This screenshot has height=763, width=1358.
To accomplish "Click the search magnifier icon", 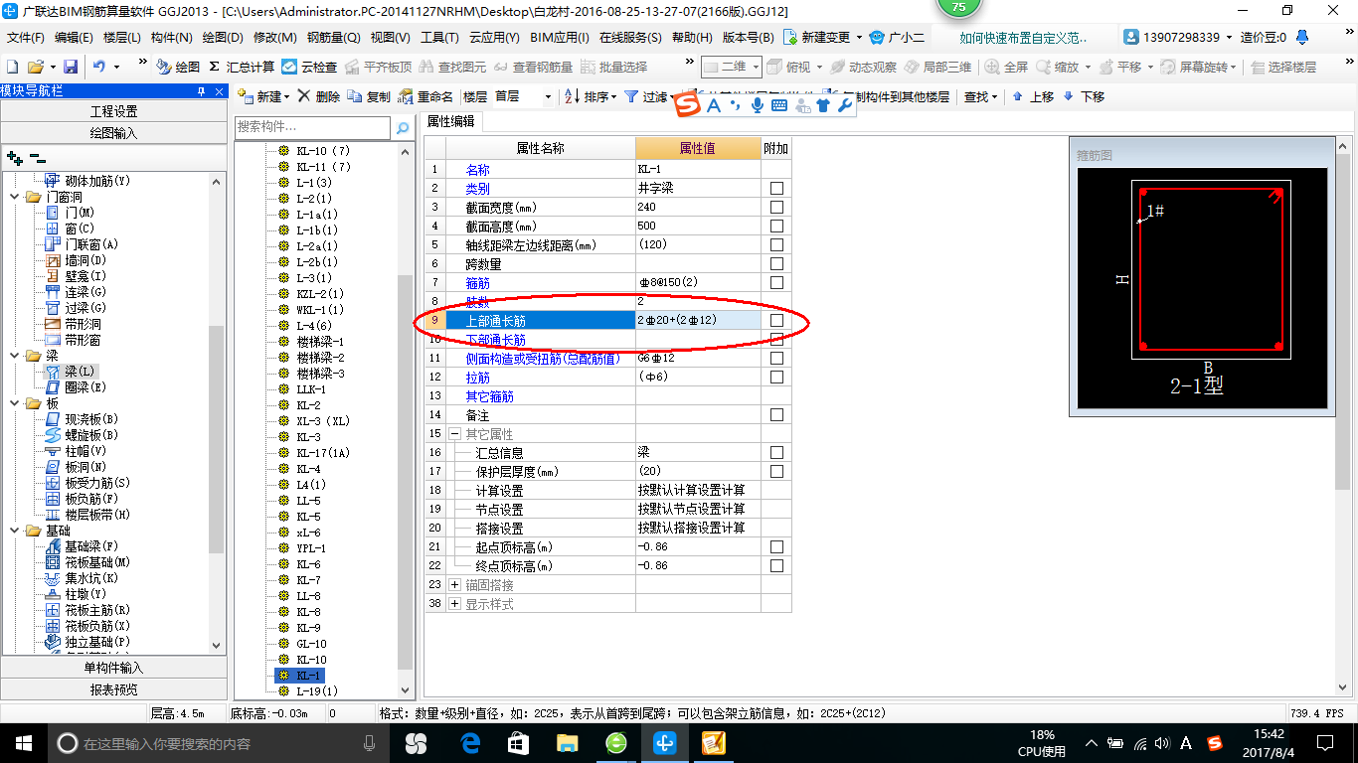I will (403, 128).
